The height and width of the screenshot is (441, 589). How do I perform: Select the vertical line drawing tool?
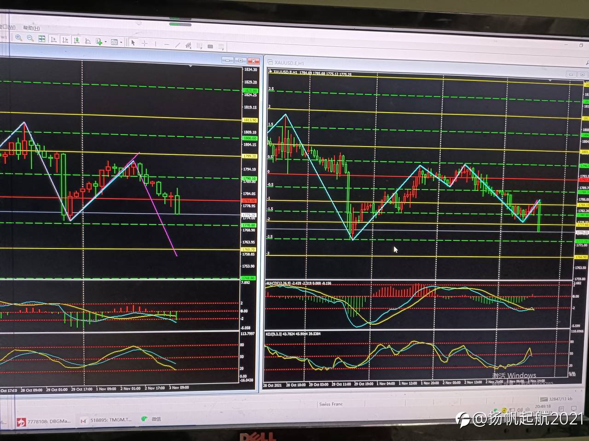pyautogui.click(x=156, y=44)
